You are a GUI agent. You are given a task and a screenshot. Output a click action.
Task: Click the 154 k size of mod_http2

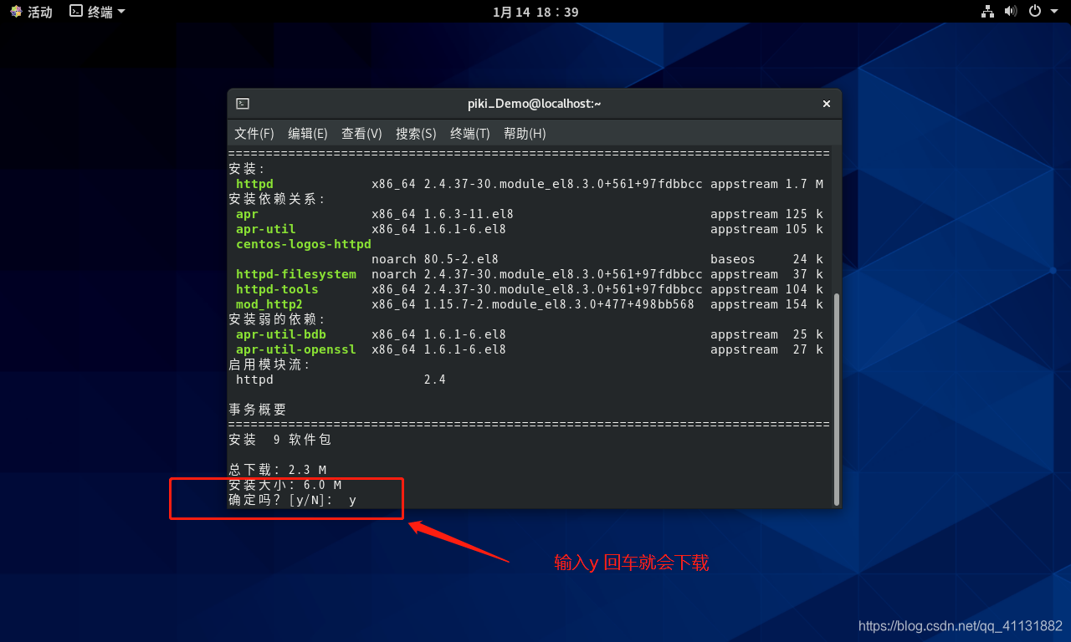pos(804,304)
